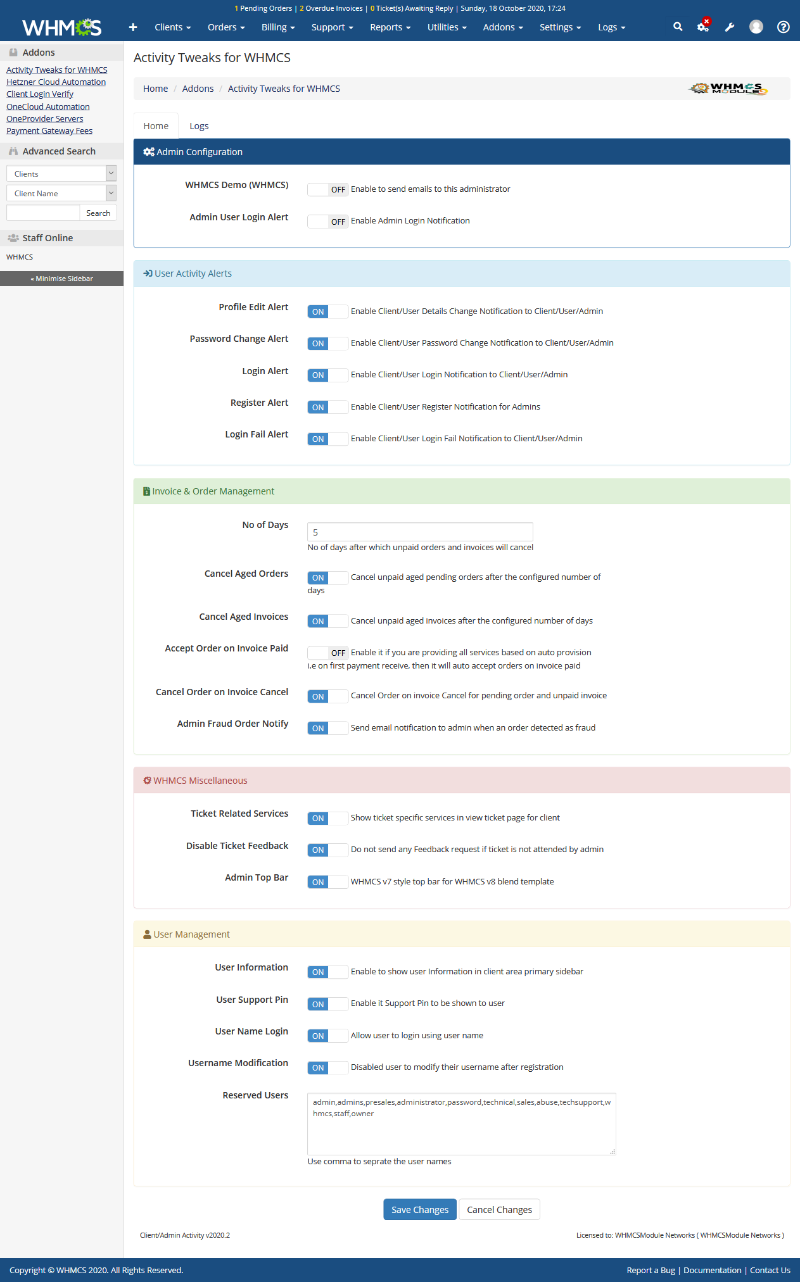
Task: Focus the No of Days input
Action: click(420, 532)
